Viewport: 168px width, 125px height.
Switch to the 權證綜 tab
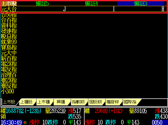coord(113,102)
